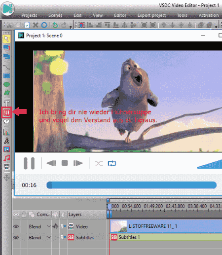Open the Scenes menu

pos(55,15)
